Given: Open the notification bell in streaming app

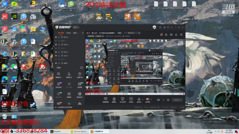Looking at the screenshot, I should coord(176,35).
